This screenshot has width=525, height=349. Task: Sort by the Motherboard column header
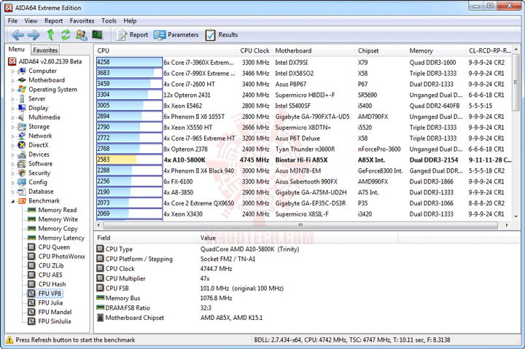pyautogui.click(x=314, y=51)
